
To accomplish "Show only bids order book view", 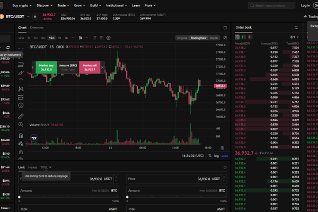I will coord(244,37).
